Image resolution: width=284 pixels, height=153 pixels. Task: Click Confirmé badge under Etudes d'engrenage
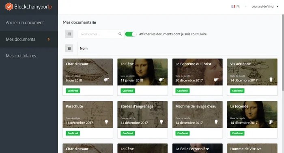click(128, 133)
